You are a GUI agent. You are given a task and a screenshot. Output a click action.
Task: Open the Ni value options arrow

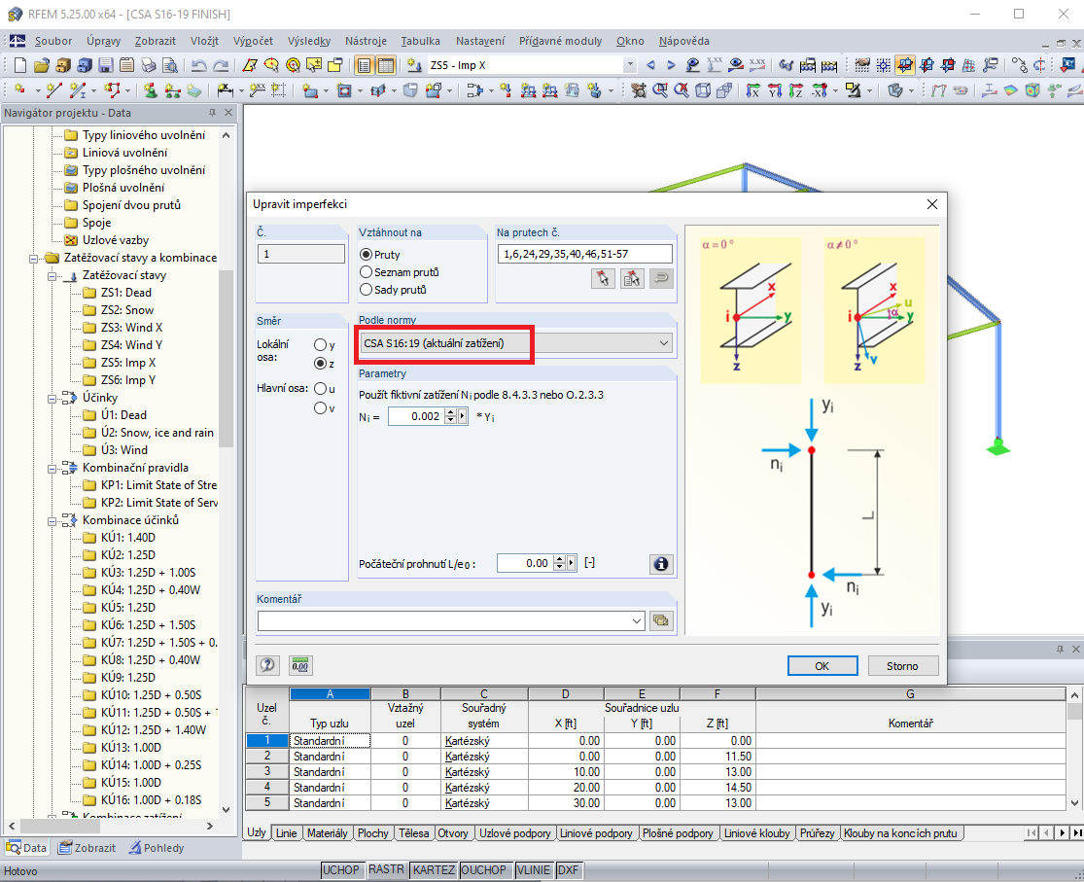(x=463, y=416)
